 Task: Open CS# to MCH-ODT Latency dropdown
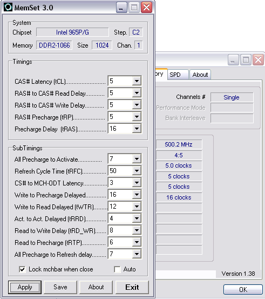[137, 183]
